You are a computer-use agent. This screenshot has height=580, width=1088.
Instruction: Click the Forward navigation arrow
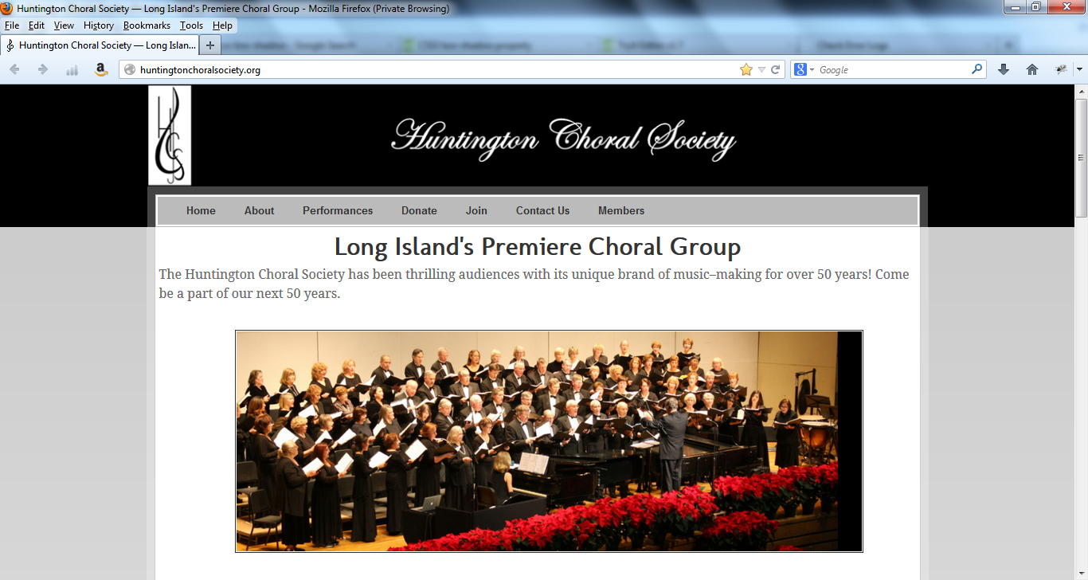(x=43, y=69)
